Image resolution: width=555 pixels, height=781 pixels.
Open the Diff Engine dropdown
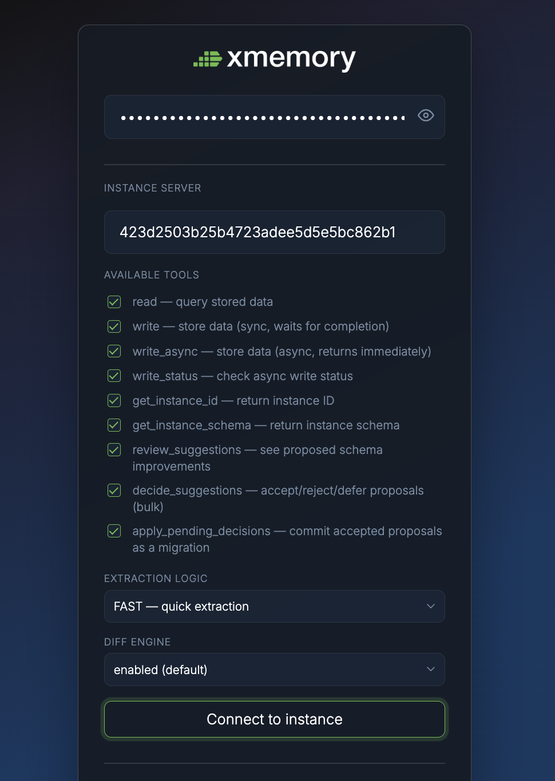pyautogui.click(x=275, y=670)
